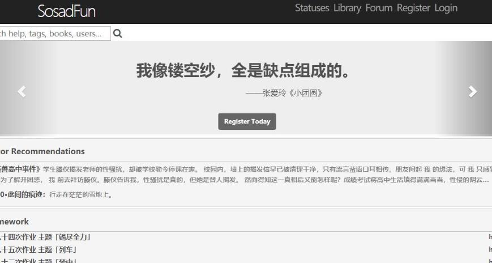Open the Statuses menu item
This screenshot has width=492, height=263.
(311, 8)
